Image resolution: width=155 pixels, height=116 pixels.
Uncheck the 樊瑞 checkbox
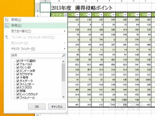point(18,91)
